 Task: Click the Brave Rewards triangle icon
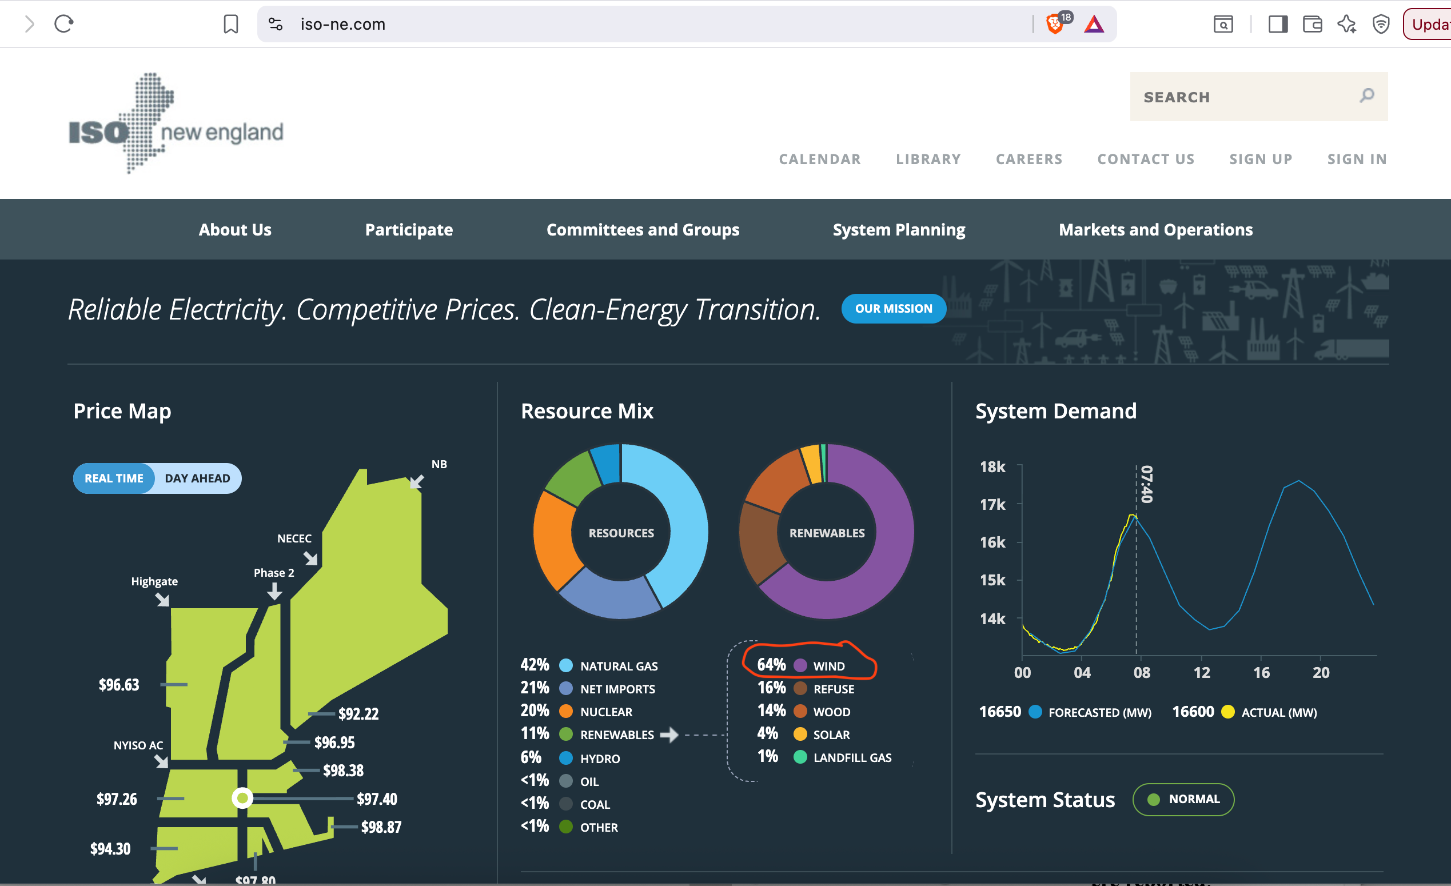click(1094, 24)
